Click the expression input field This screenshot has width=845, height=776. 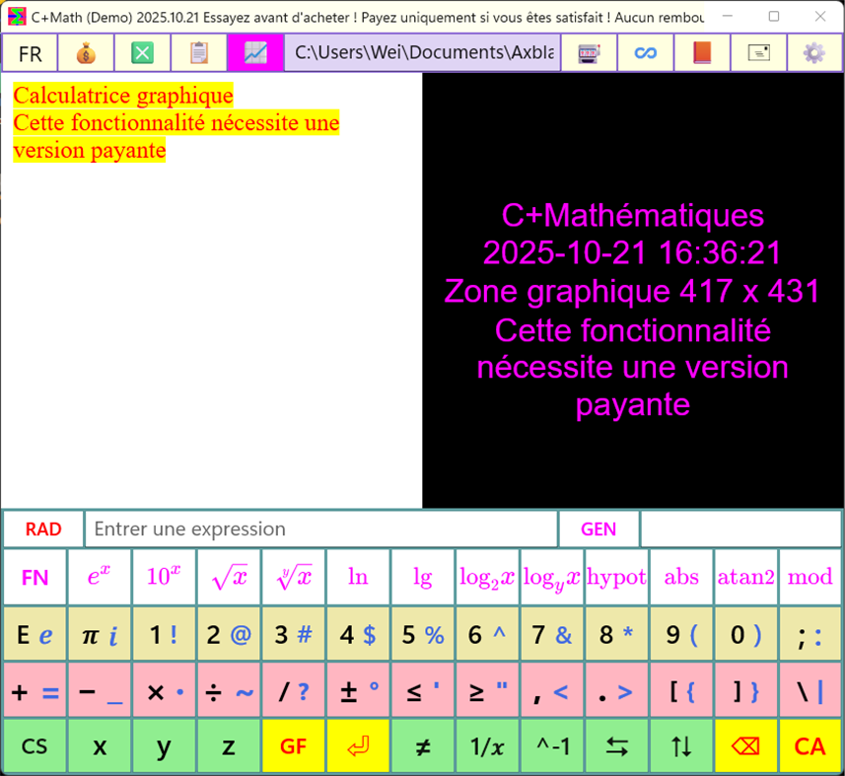(320, 529)
